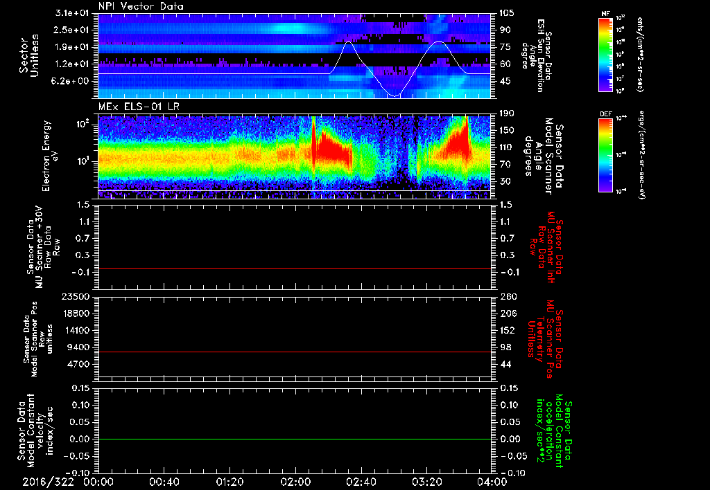Click the DEF color bar
Screen dimensions: 710x490
pyautogui.click(x=606, y=155)
